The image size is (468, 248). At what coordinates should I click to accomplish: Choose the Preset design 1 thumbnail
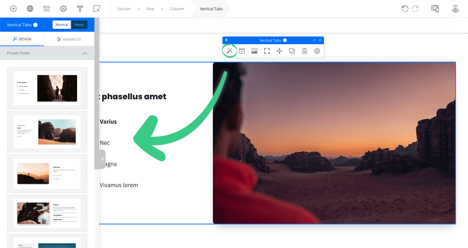[47, 88]
